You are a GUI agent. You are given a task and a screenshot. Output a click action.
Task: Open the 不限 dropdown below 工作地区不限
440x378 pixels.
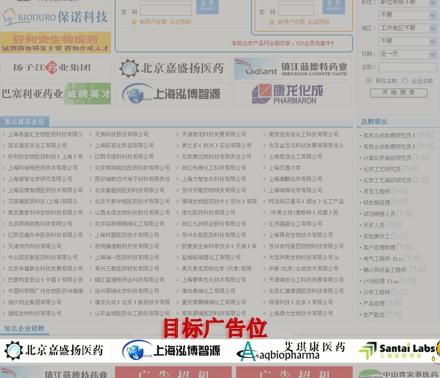click(x=407, y=41)
